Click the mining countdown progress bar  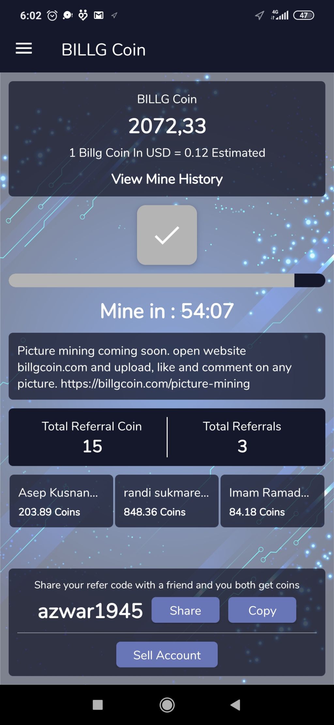167,280
